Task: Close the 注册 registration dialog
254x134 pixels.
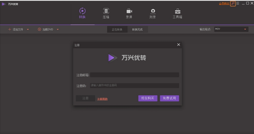Action: (178, 45)
